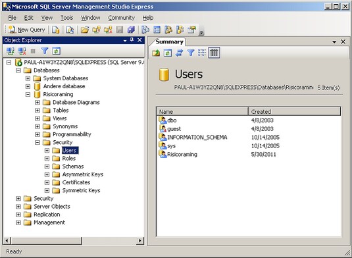The image size is (352, 258).
Task: Sort by the Name column header
Action: point(202,112)
